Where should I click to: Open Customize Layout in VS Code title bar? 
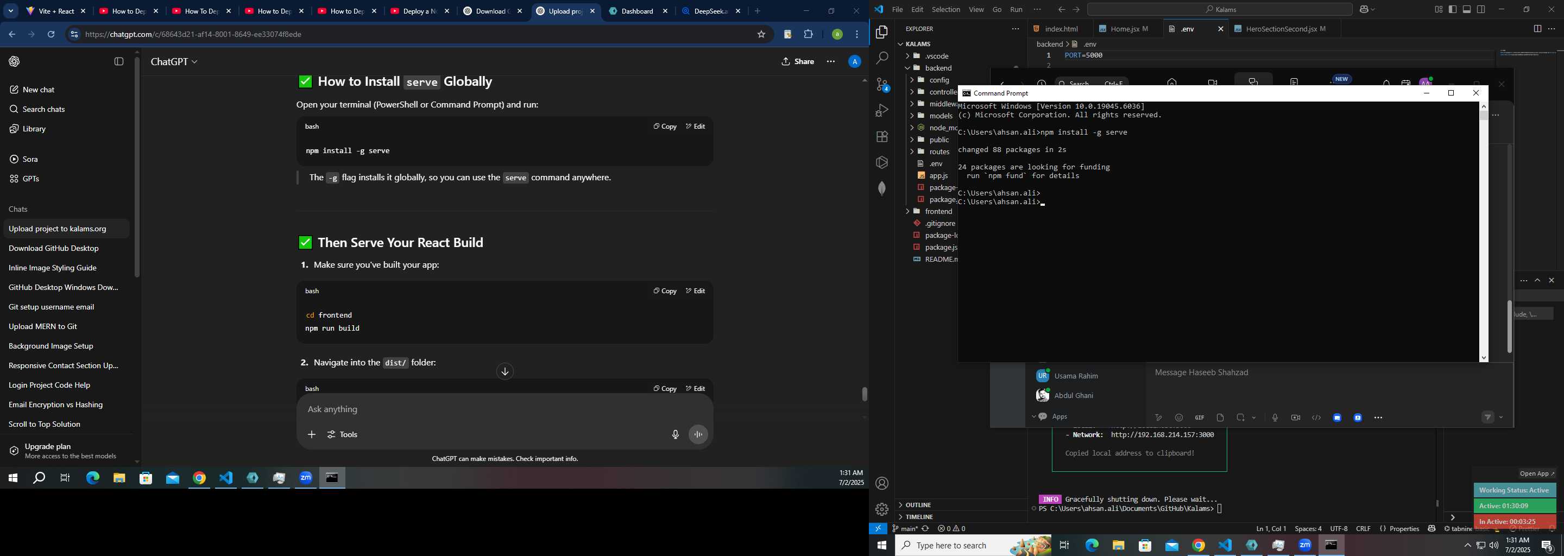pyautogui.click(x=1439, y=10)
